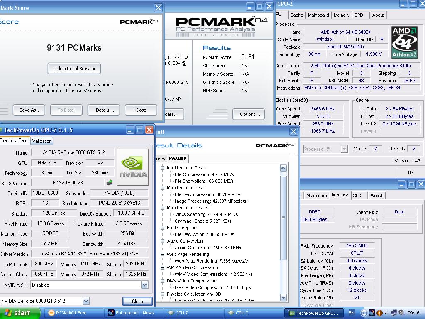This screenshot has width=425, height=319.
Task: Click OK button in CPU-Z
Action: [x=410, y=172]
